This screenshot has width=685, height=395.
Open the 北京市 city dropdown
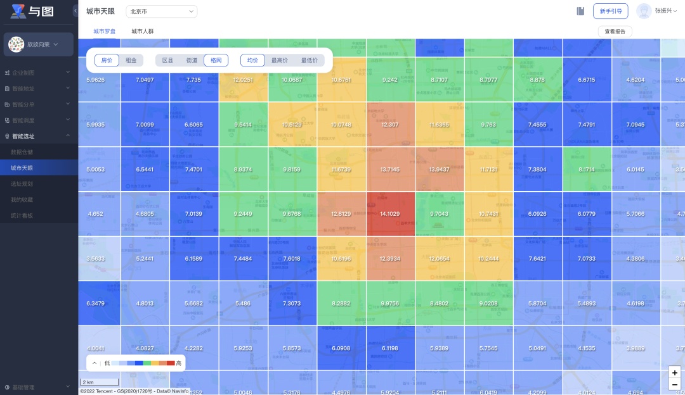tap(161, 11)
